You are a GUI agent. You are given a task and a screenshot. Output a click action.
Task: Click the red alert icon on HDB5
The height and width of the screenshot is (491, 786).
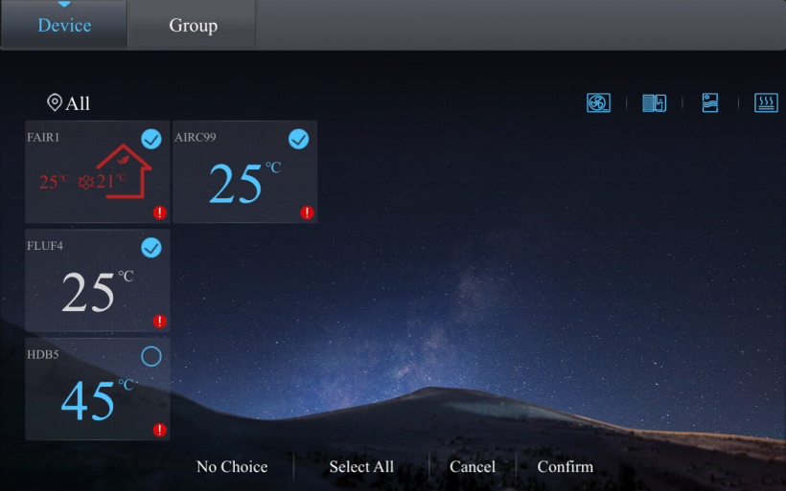(x=159, y=430)
